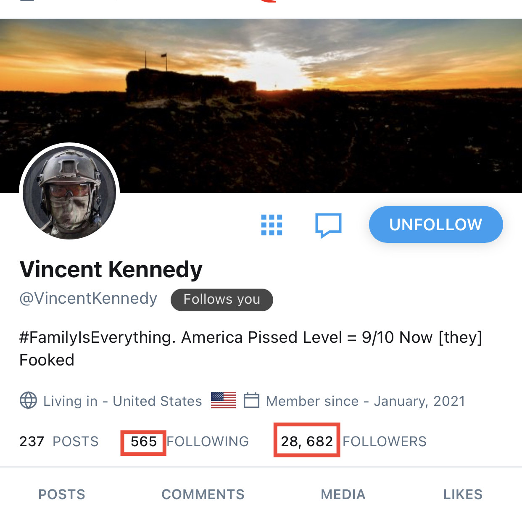Open the blue grid menu icon
This screenshot has width=522, height=518.
point(272,225)
